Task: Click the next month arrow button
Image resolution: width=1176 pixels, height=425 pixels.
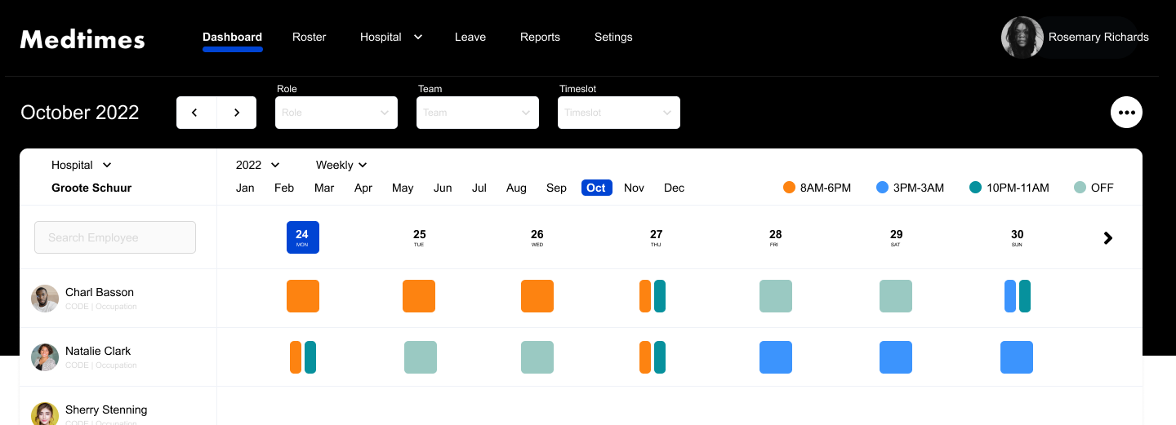Action: [237, 113]
